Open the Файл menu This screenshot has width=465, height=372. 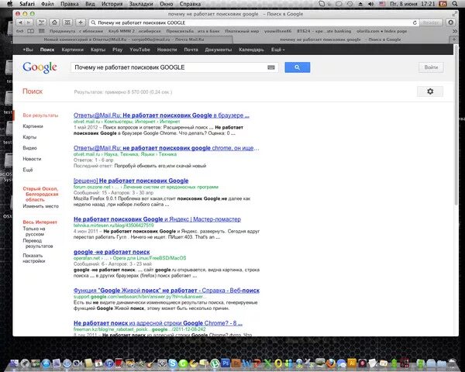(x=47, y=4)
